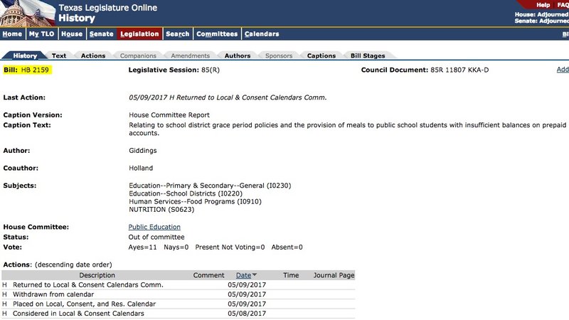
Task: Open the Home menu item
Action: point(12,34)
